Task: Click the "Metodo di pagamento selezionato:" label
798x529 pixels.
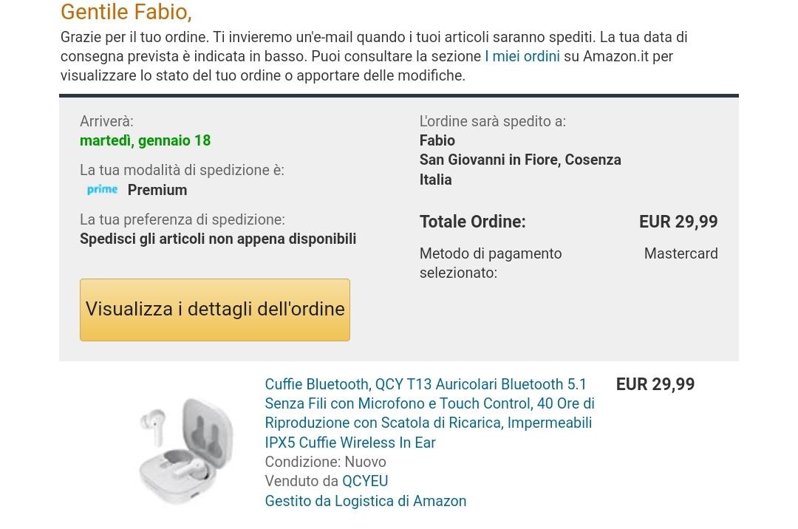Action: coord(490,263)
